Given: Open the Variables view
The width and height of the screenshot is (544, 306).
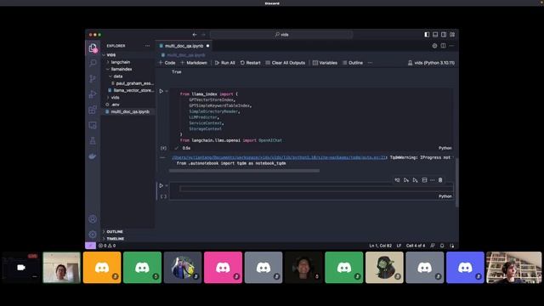Looking at the screenshot, I should point(325,63).
